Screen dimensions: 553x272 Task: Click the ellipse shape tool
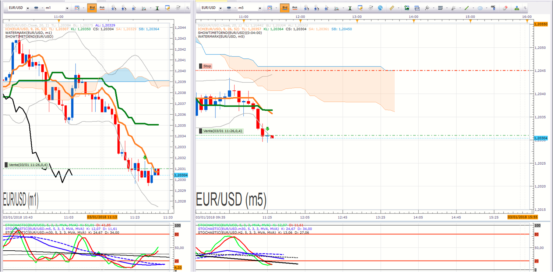click(480, 8)
